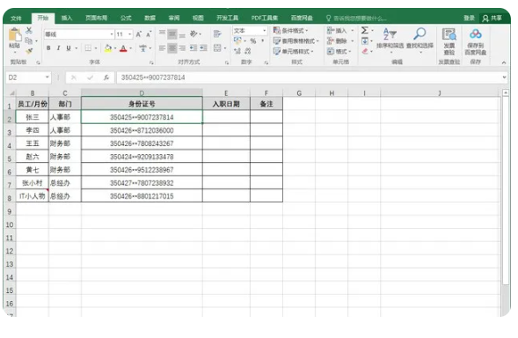Switch to Page Layout (页面布局) tab

click(x=96, y=18)
